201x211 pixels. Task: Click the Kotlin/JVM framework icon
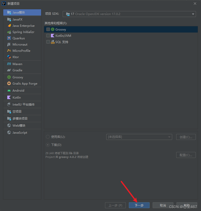point(53,36)
